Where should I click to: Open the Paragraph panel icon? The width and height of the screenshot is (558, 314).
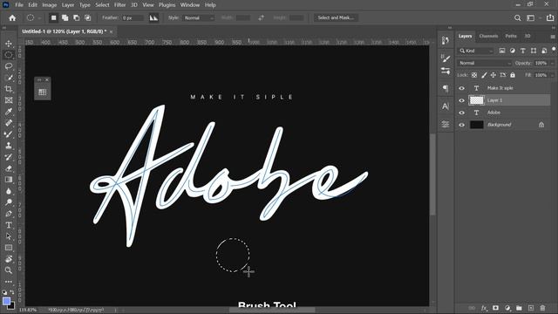(x=446, y=88)
